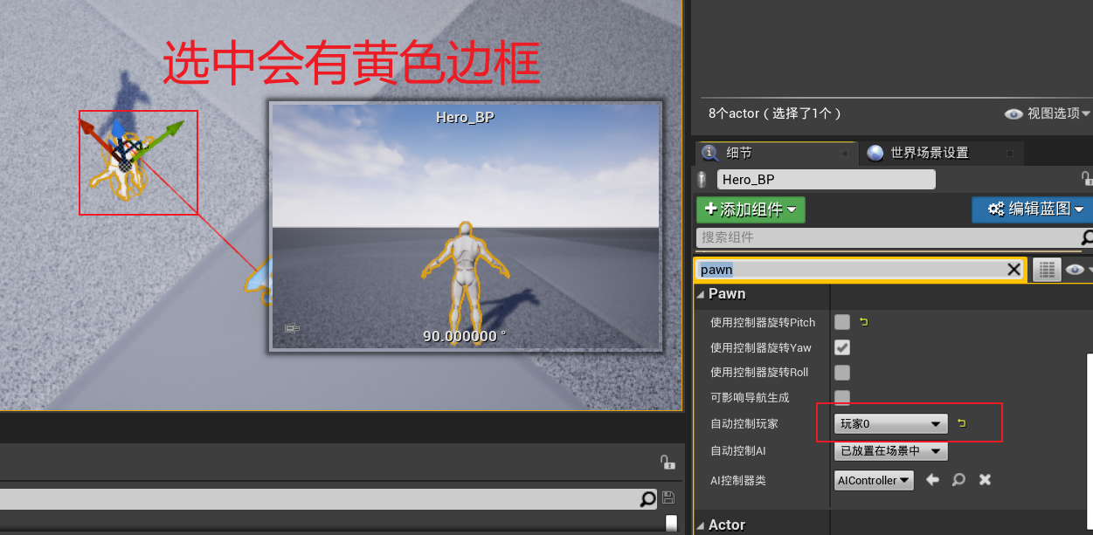Click the Hero_BP camera preview thumbnail

pyautogui.click(x=466, y=227)
